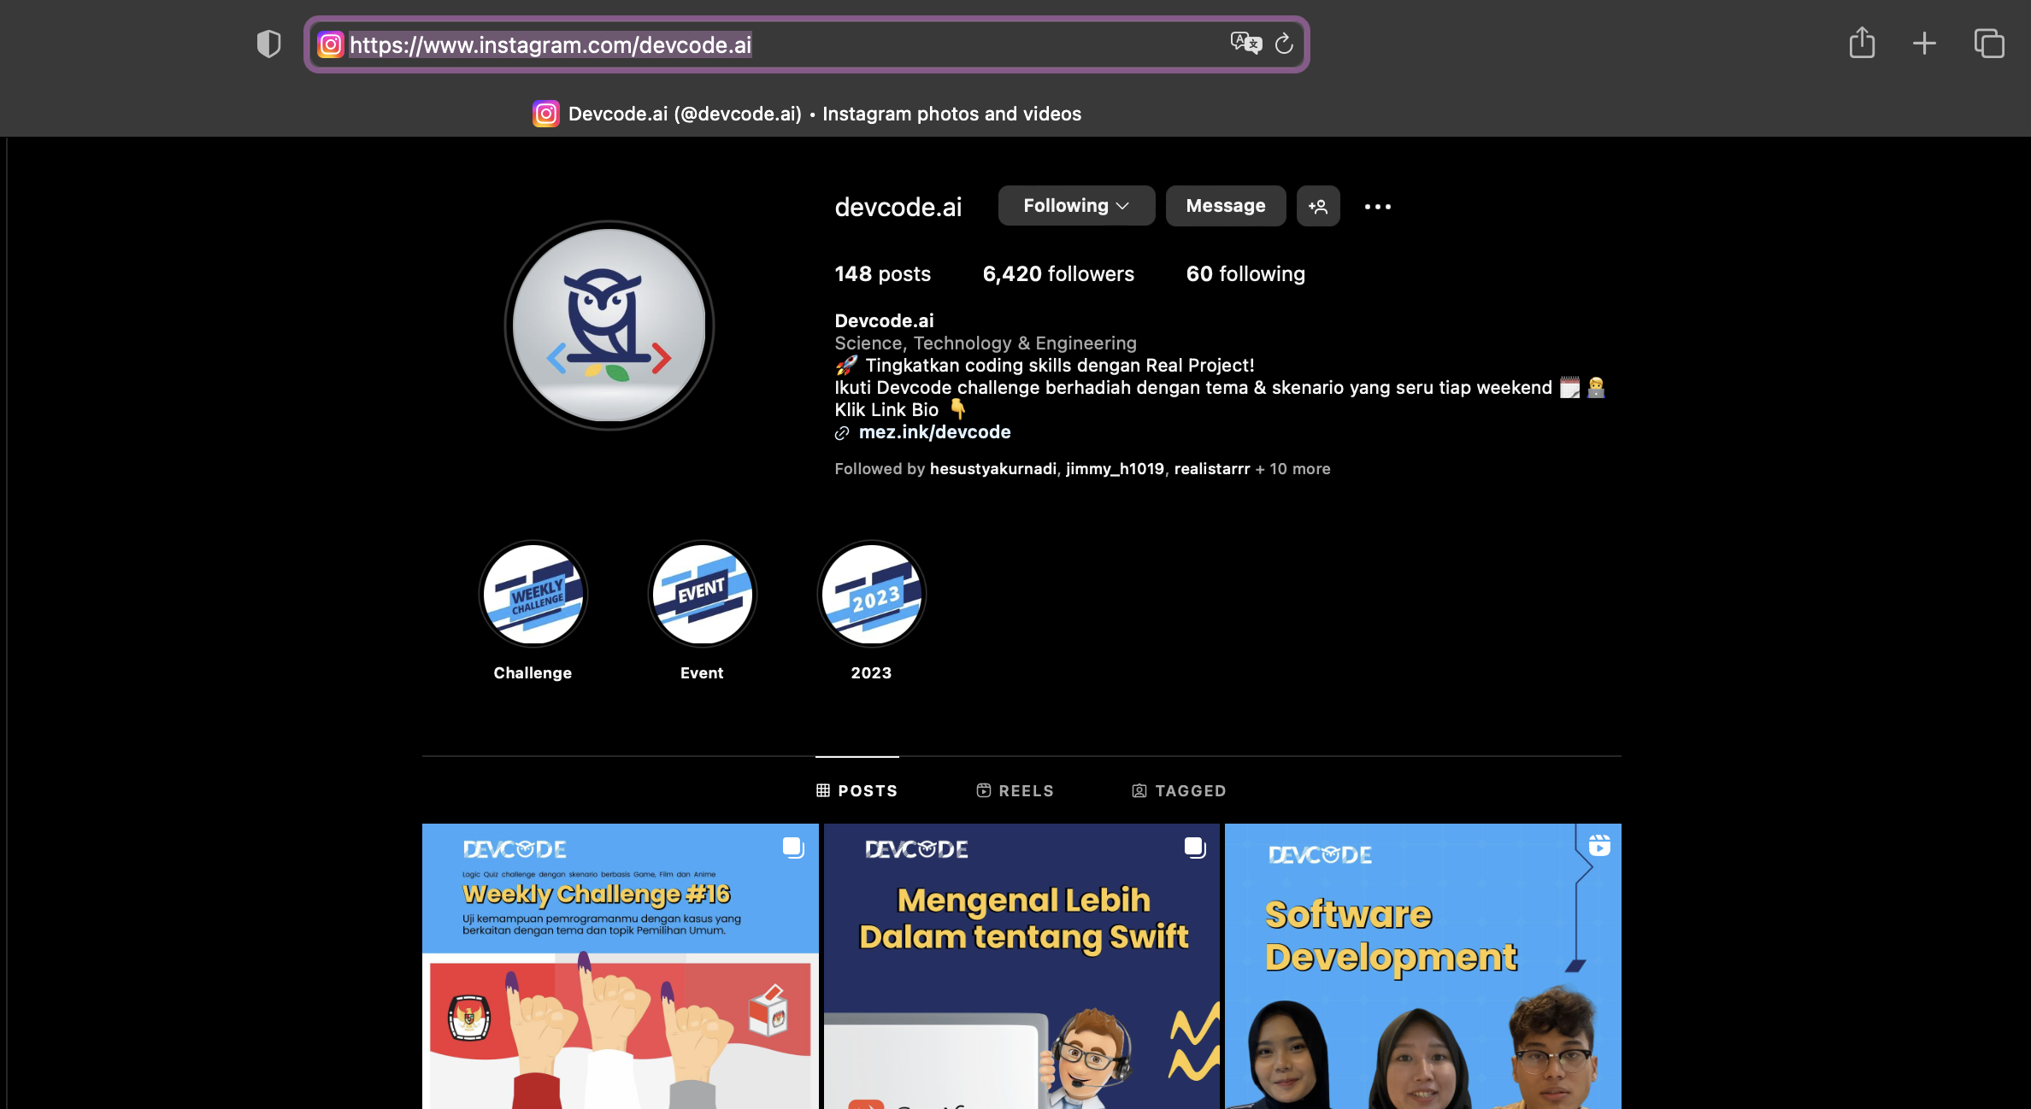
Task: Switch to the POSTS tab
Action: tap(857, 790)
